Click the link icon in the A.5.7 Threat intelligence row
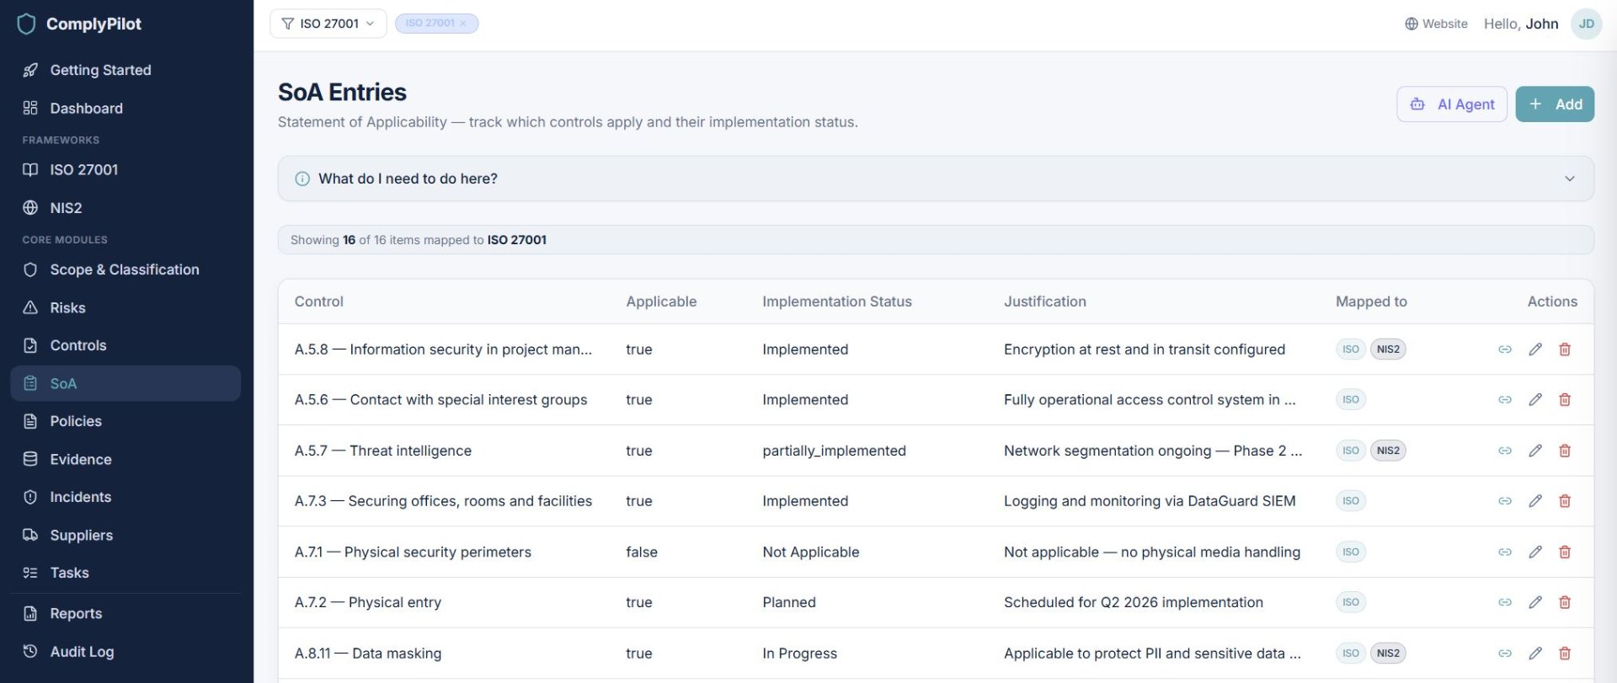This screenshot has height=683, width=1617. 1505,451
